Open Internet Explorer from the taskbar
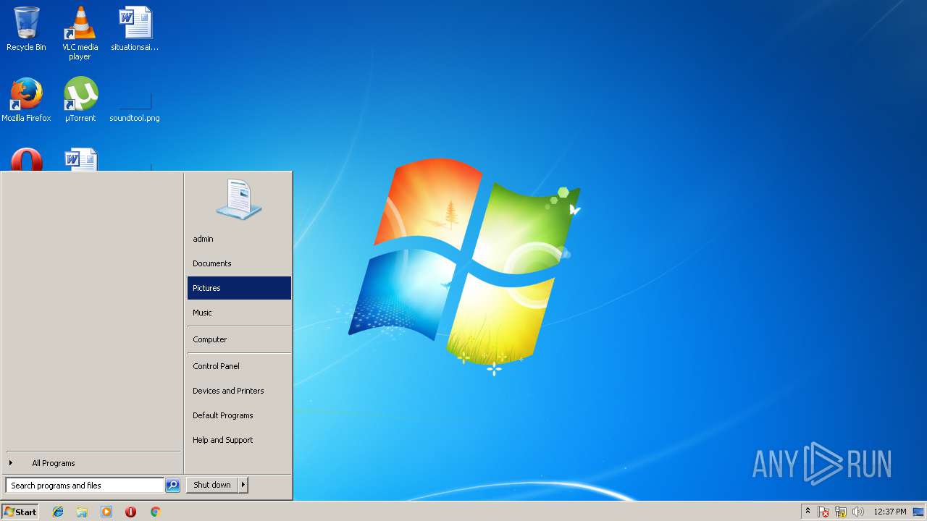This screenshot has height=521, width=927. pyautogui.click(x=58, y=512)
